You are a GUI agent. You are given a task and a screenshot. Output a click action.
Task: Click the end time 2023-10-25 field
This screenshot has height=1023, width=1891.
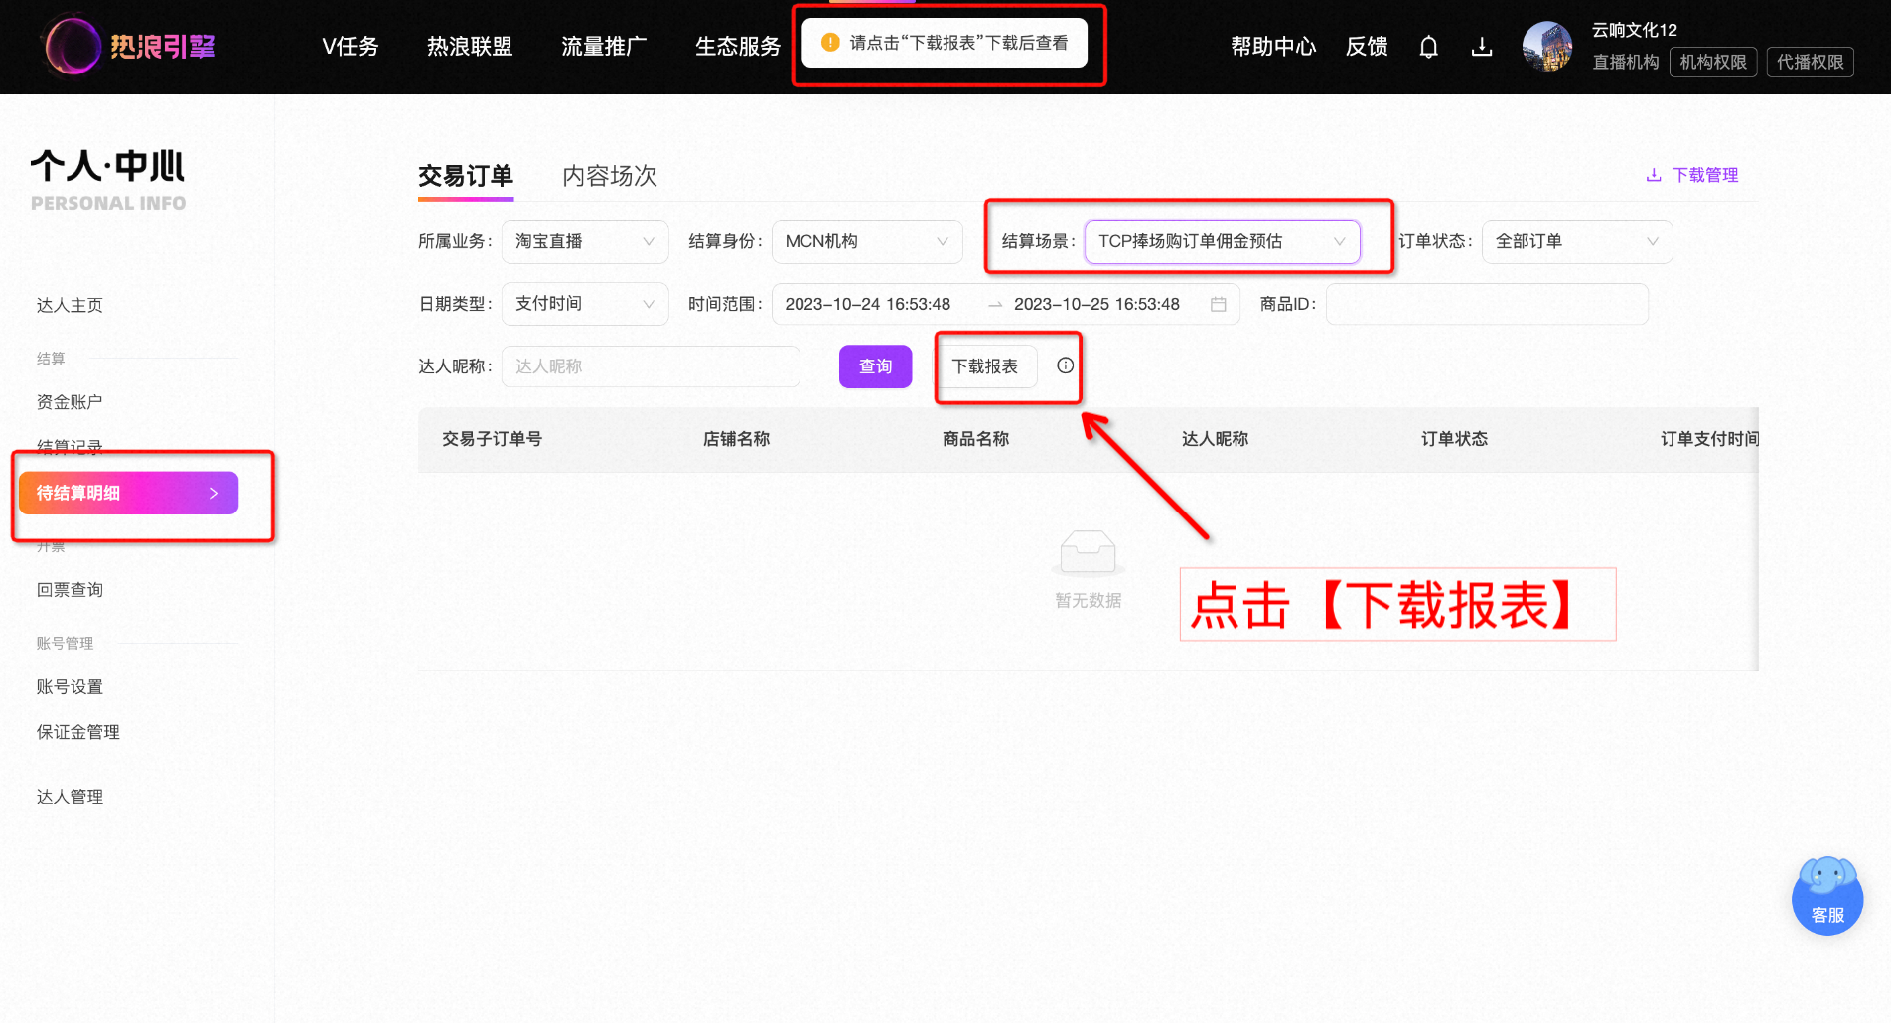1096,304
